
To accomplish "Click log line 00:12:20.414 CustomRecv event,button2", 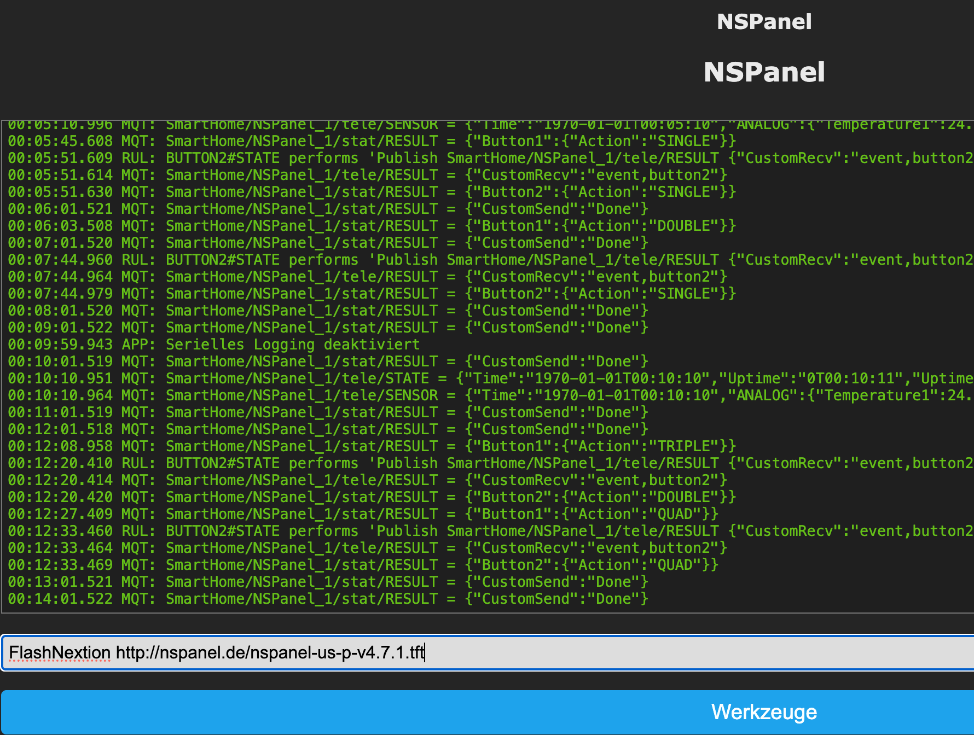I will 368,480.
